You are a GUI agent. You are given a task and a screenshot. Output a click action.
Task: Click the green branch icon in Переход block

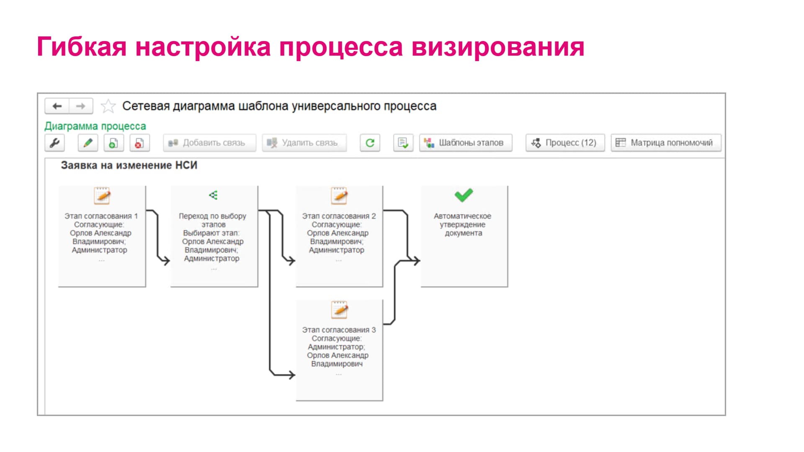[x=213, y=195]
